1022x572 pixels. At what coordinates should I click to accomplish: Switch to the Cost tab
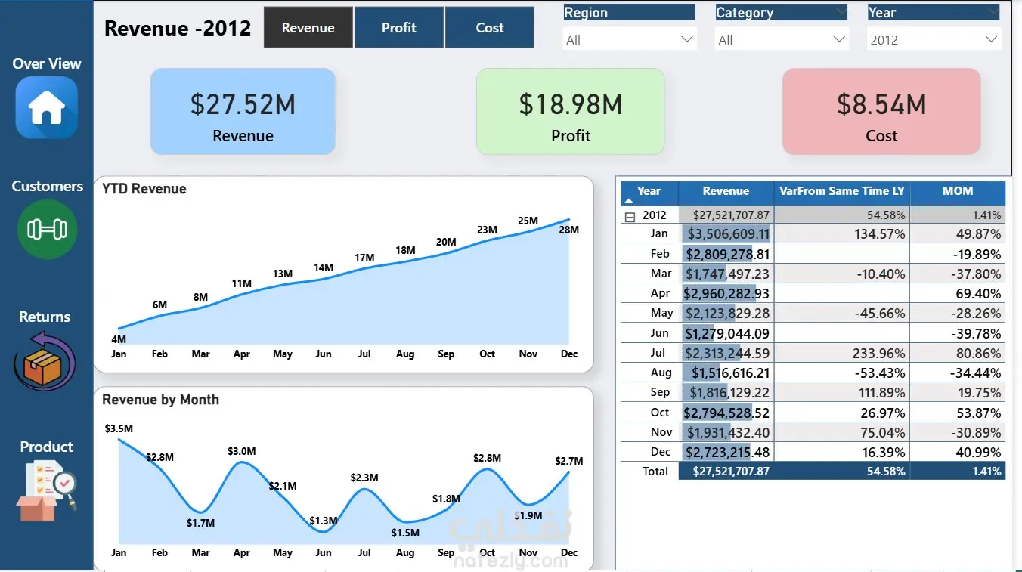click(x=490, y=28)
